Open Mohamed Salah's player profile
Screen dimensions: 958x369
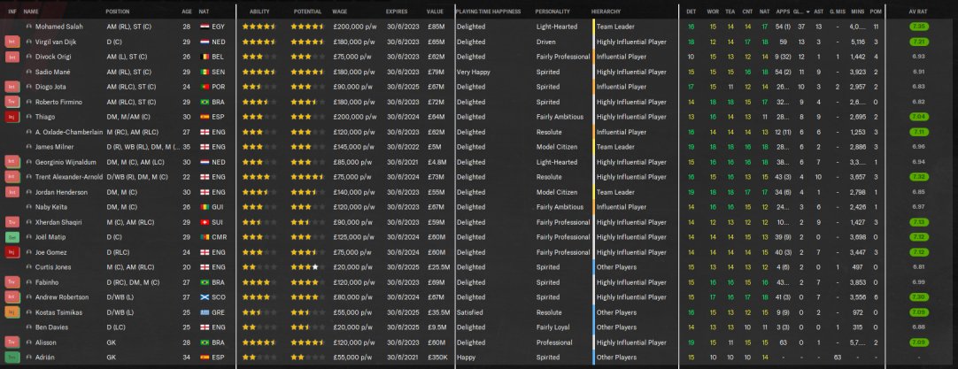59,27
